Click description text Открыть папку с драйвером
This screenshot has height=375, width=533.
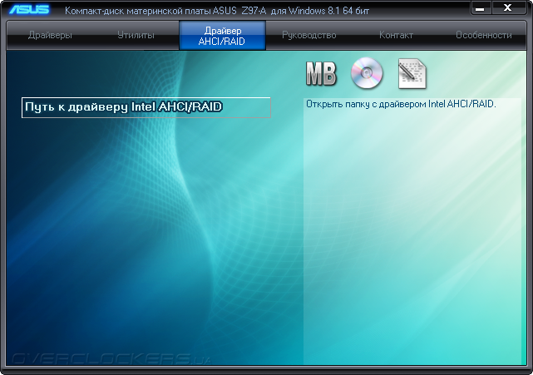coord(401,104)
